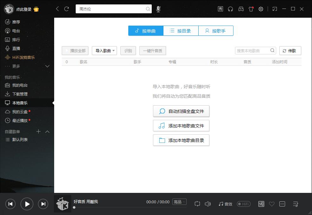
Task: Click the album cover thumbnail in the player bar
Action: click(63, 204)
